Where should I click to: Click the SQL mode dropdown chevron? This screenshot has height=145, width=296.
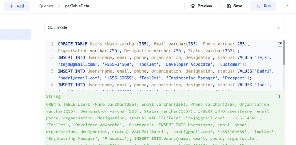(x=278, y=28)
